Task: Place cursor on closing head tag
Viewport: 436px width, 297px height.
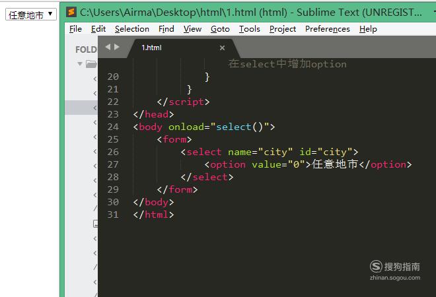Action: tap(153, 114)
